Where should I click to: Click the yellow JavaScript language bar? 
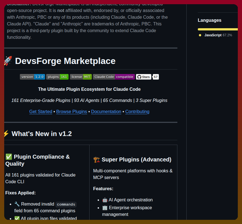pyautogui.click(x=218, y=29)
